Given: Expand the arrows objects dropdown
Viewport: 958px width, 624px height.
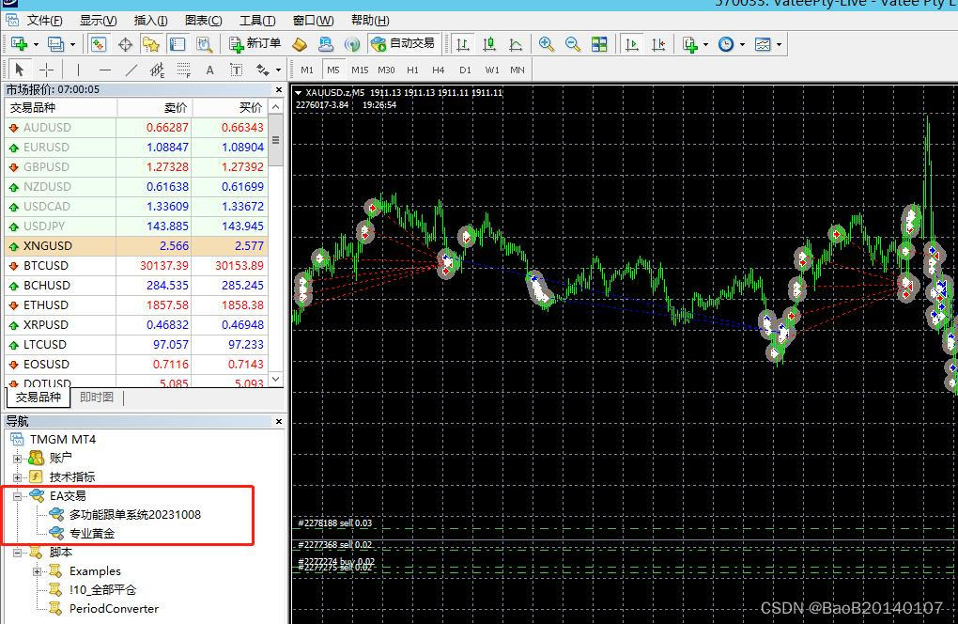Looking at the screenshot, I should (279, 70).
